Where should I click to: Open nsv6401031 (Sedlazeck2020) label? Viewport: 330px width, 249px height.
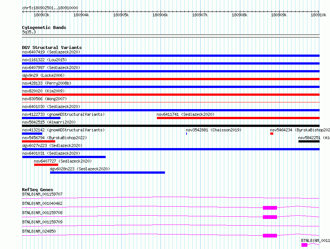coord(51,153)
